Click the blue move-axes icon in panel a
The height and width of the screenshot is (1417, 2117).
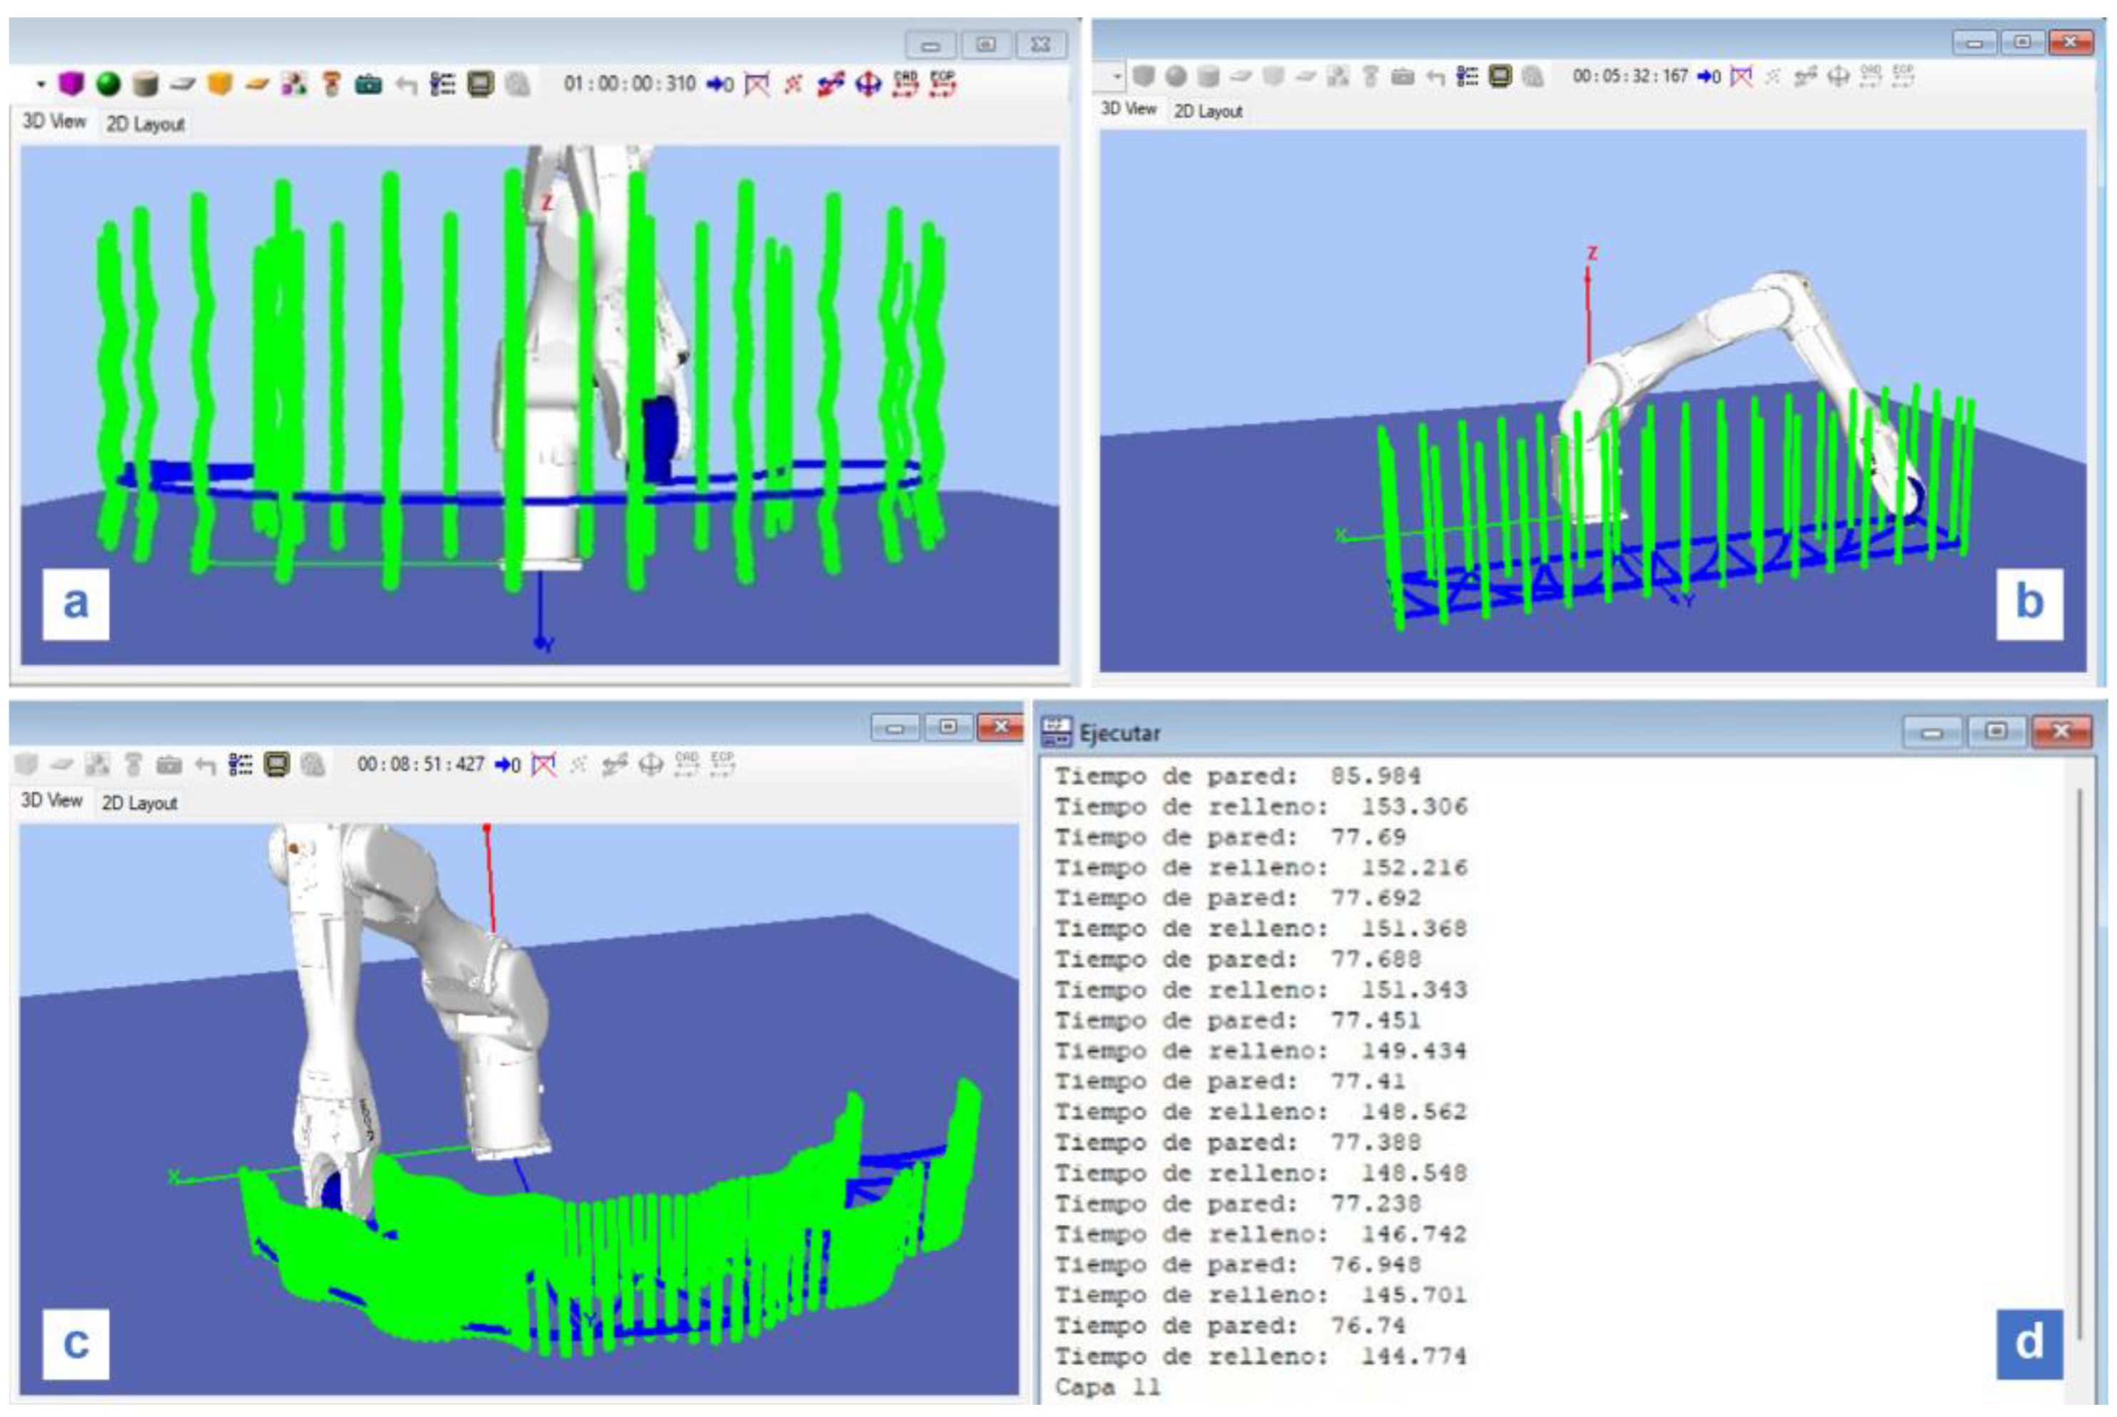click(x=868, y=85)
